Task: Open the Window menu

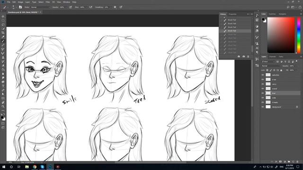Action: 66,2
